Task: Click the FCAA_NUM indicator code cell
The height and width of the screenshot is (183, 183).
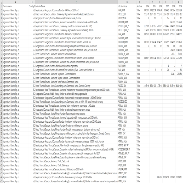Action: [x=127, y=34]
